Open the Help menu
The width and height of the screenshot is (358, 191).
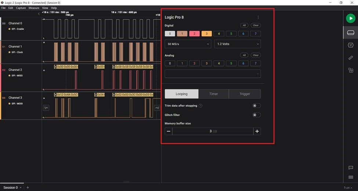[x=54, y=8]
